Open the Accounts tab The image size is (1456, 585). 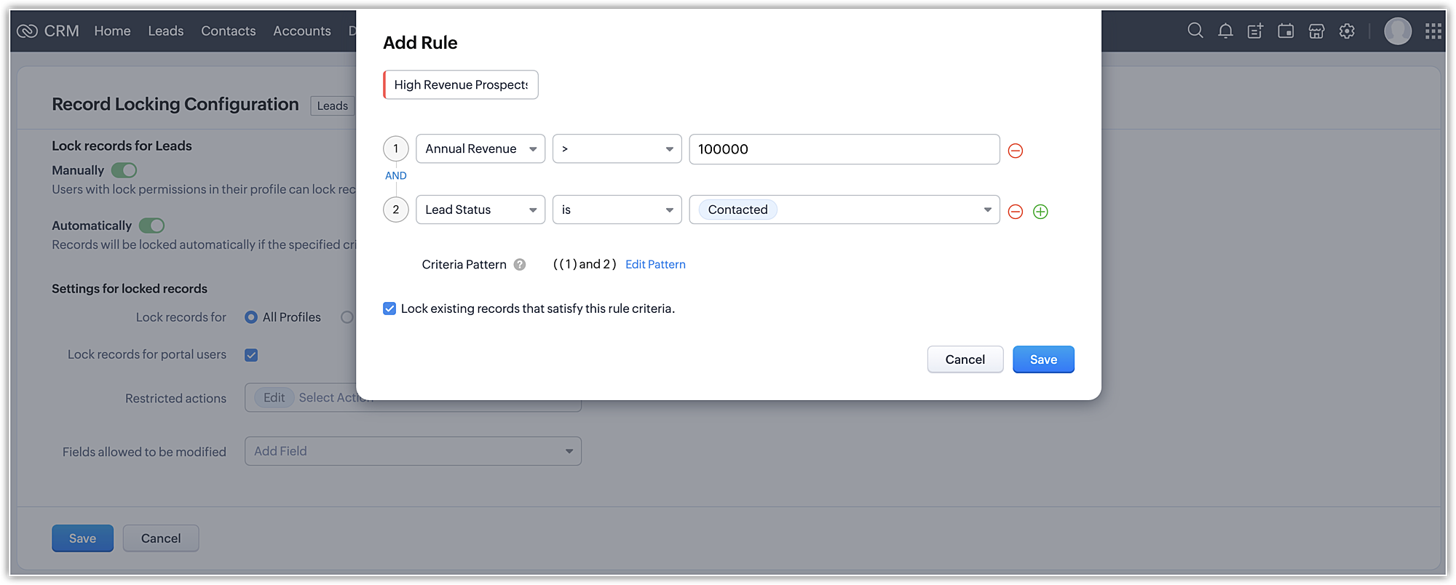click(x=301, y=31)
